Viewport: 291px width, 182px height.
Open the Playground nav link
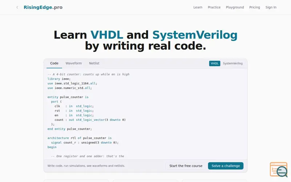coord(235,7)
